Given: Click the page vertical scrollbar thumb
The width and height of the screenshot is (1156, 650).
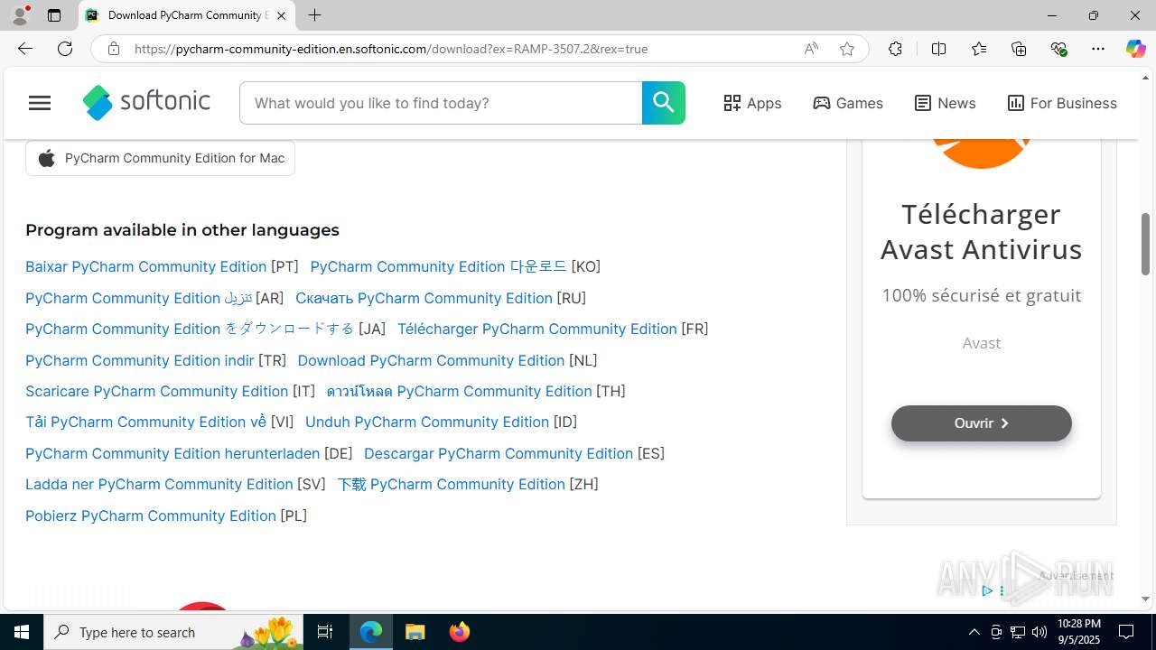Looking at the screenshot, I should pyautogui.click(x=1145, y=244).
